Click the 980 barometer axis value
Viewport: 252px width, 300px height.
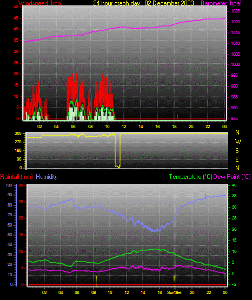point(234,108)
